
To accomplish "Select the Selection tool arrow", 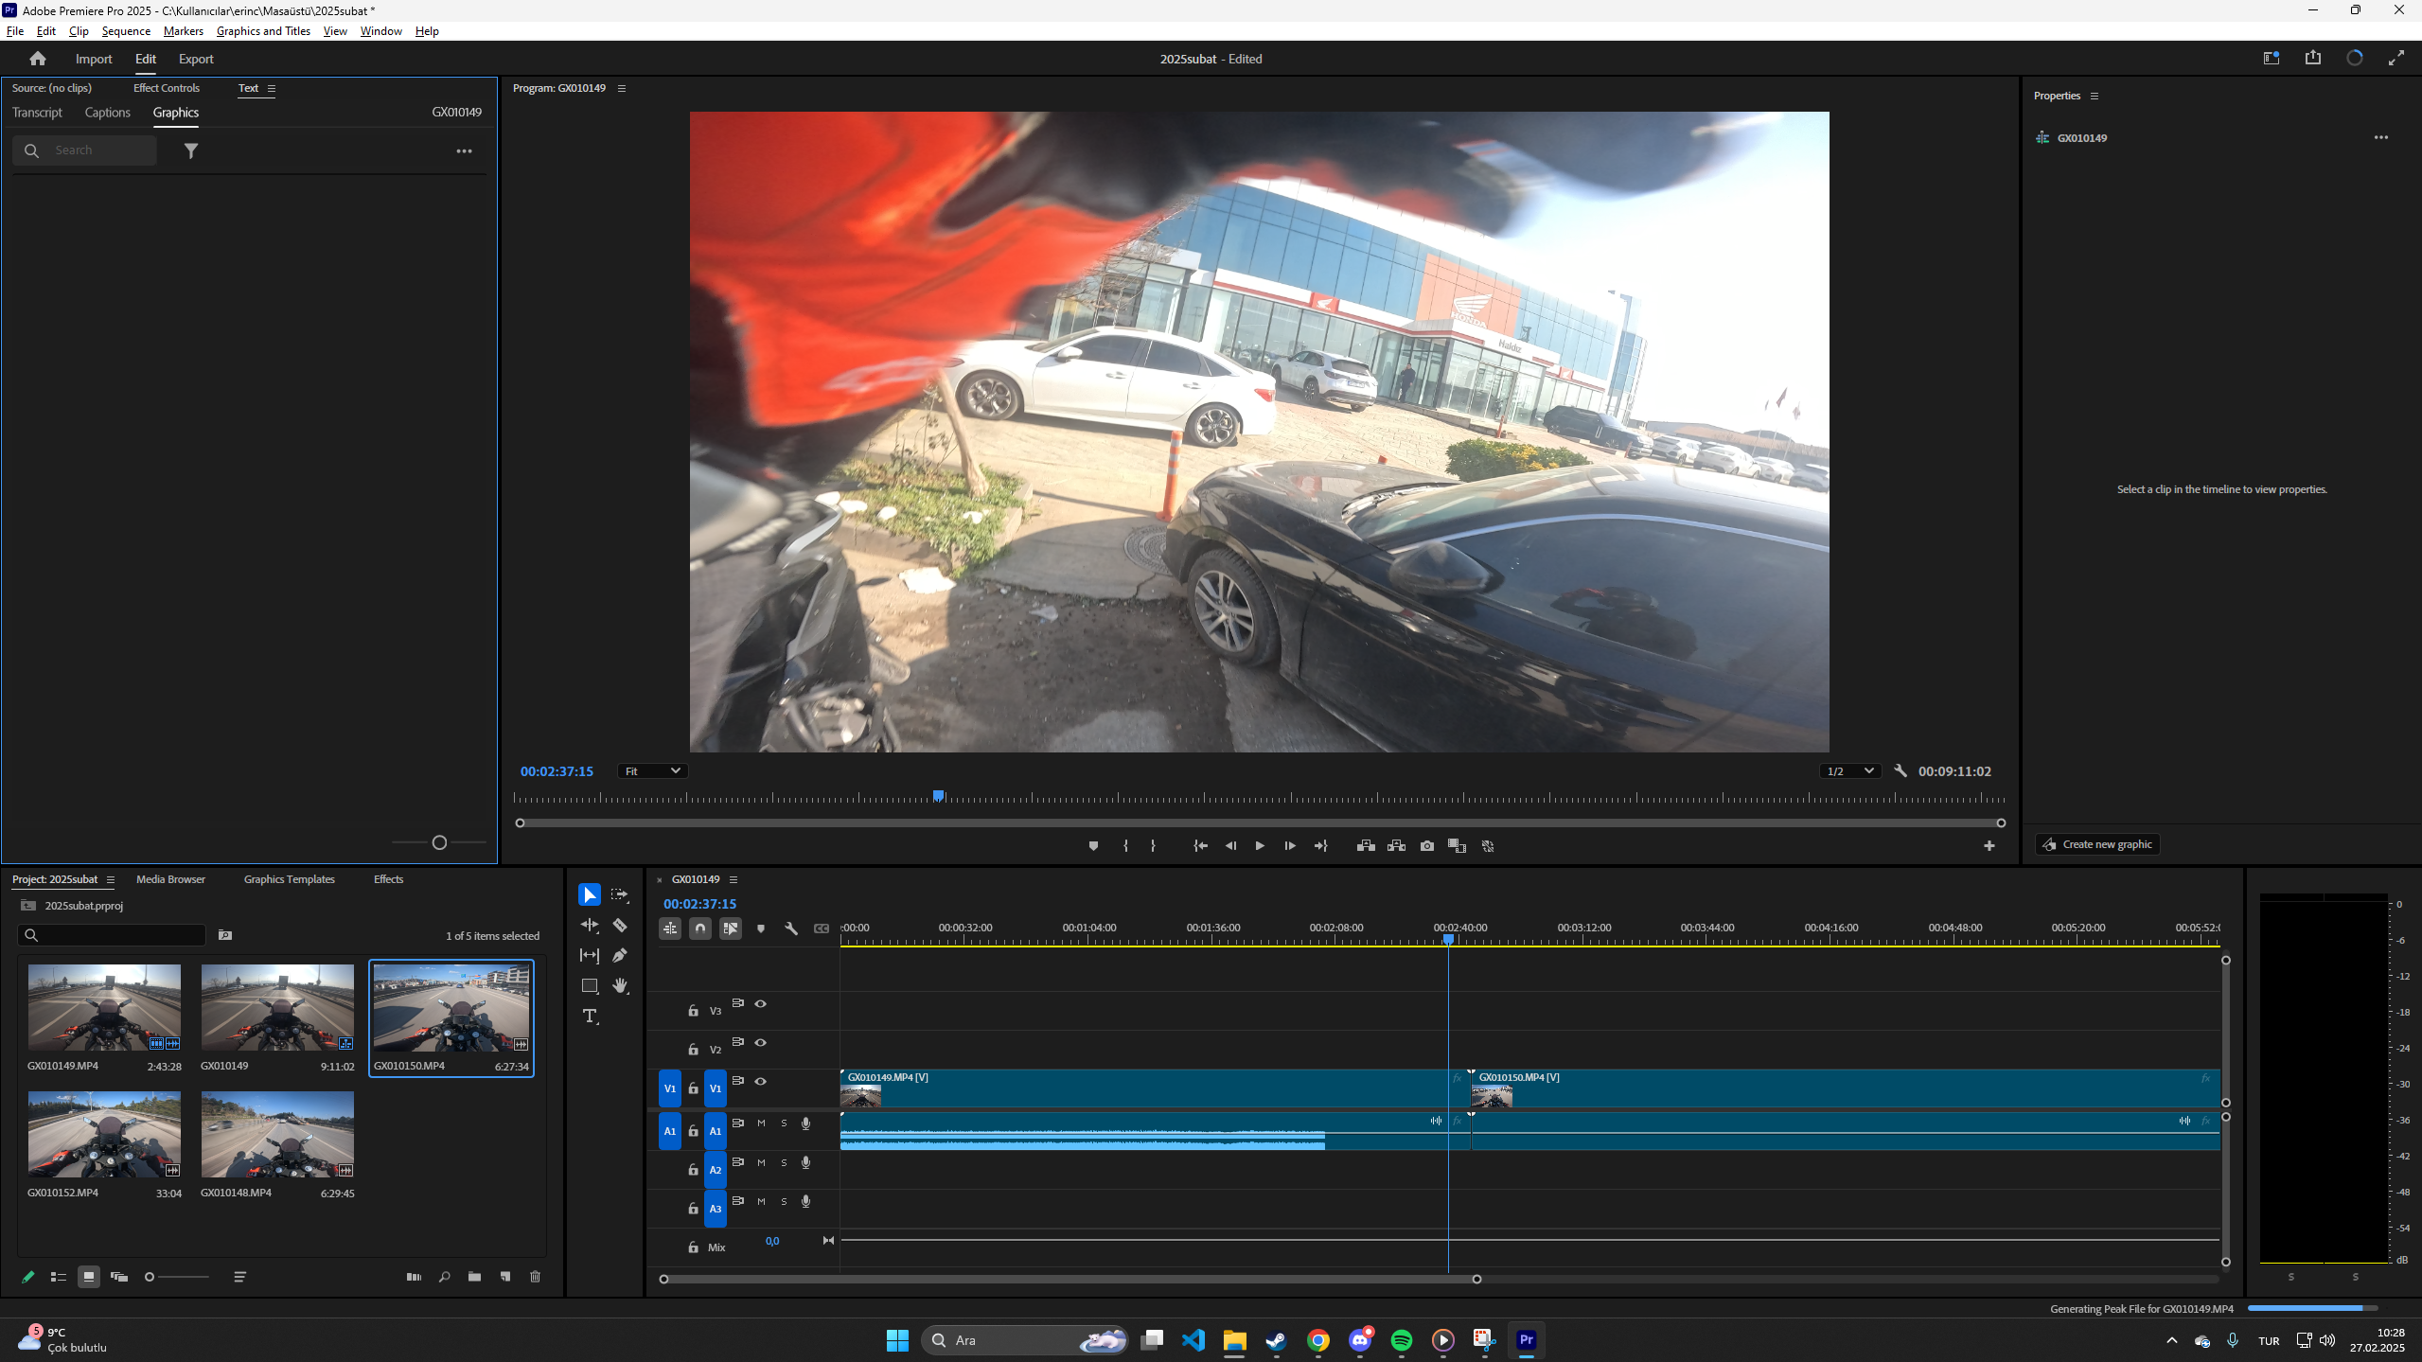I will [x=589, y=894].
